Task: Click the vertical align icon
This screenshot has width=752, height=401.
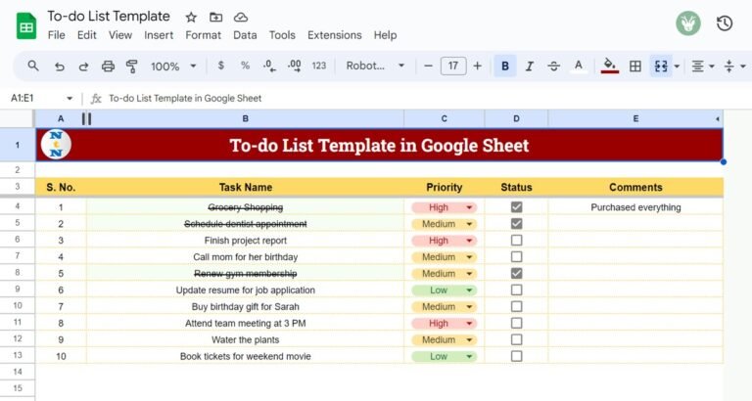Action: [728, 67]
